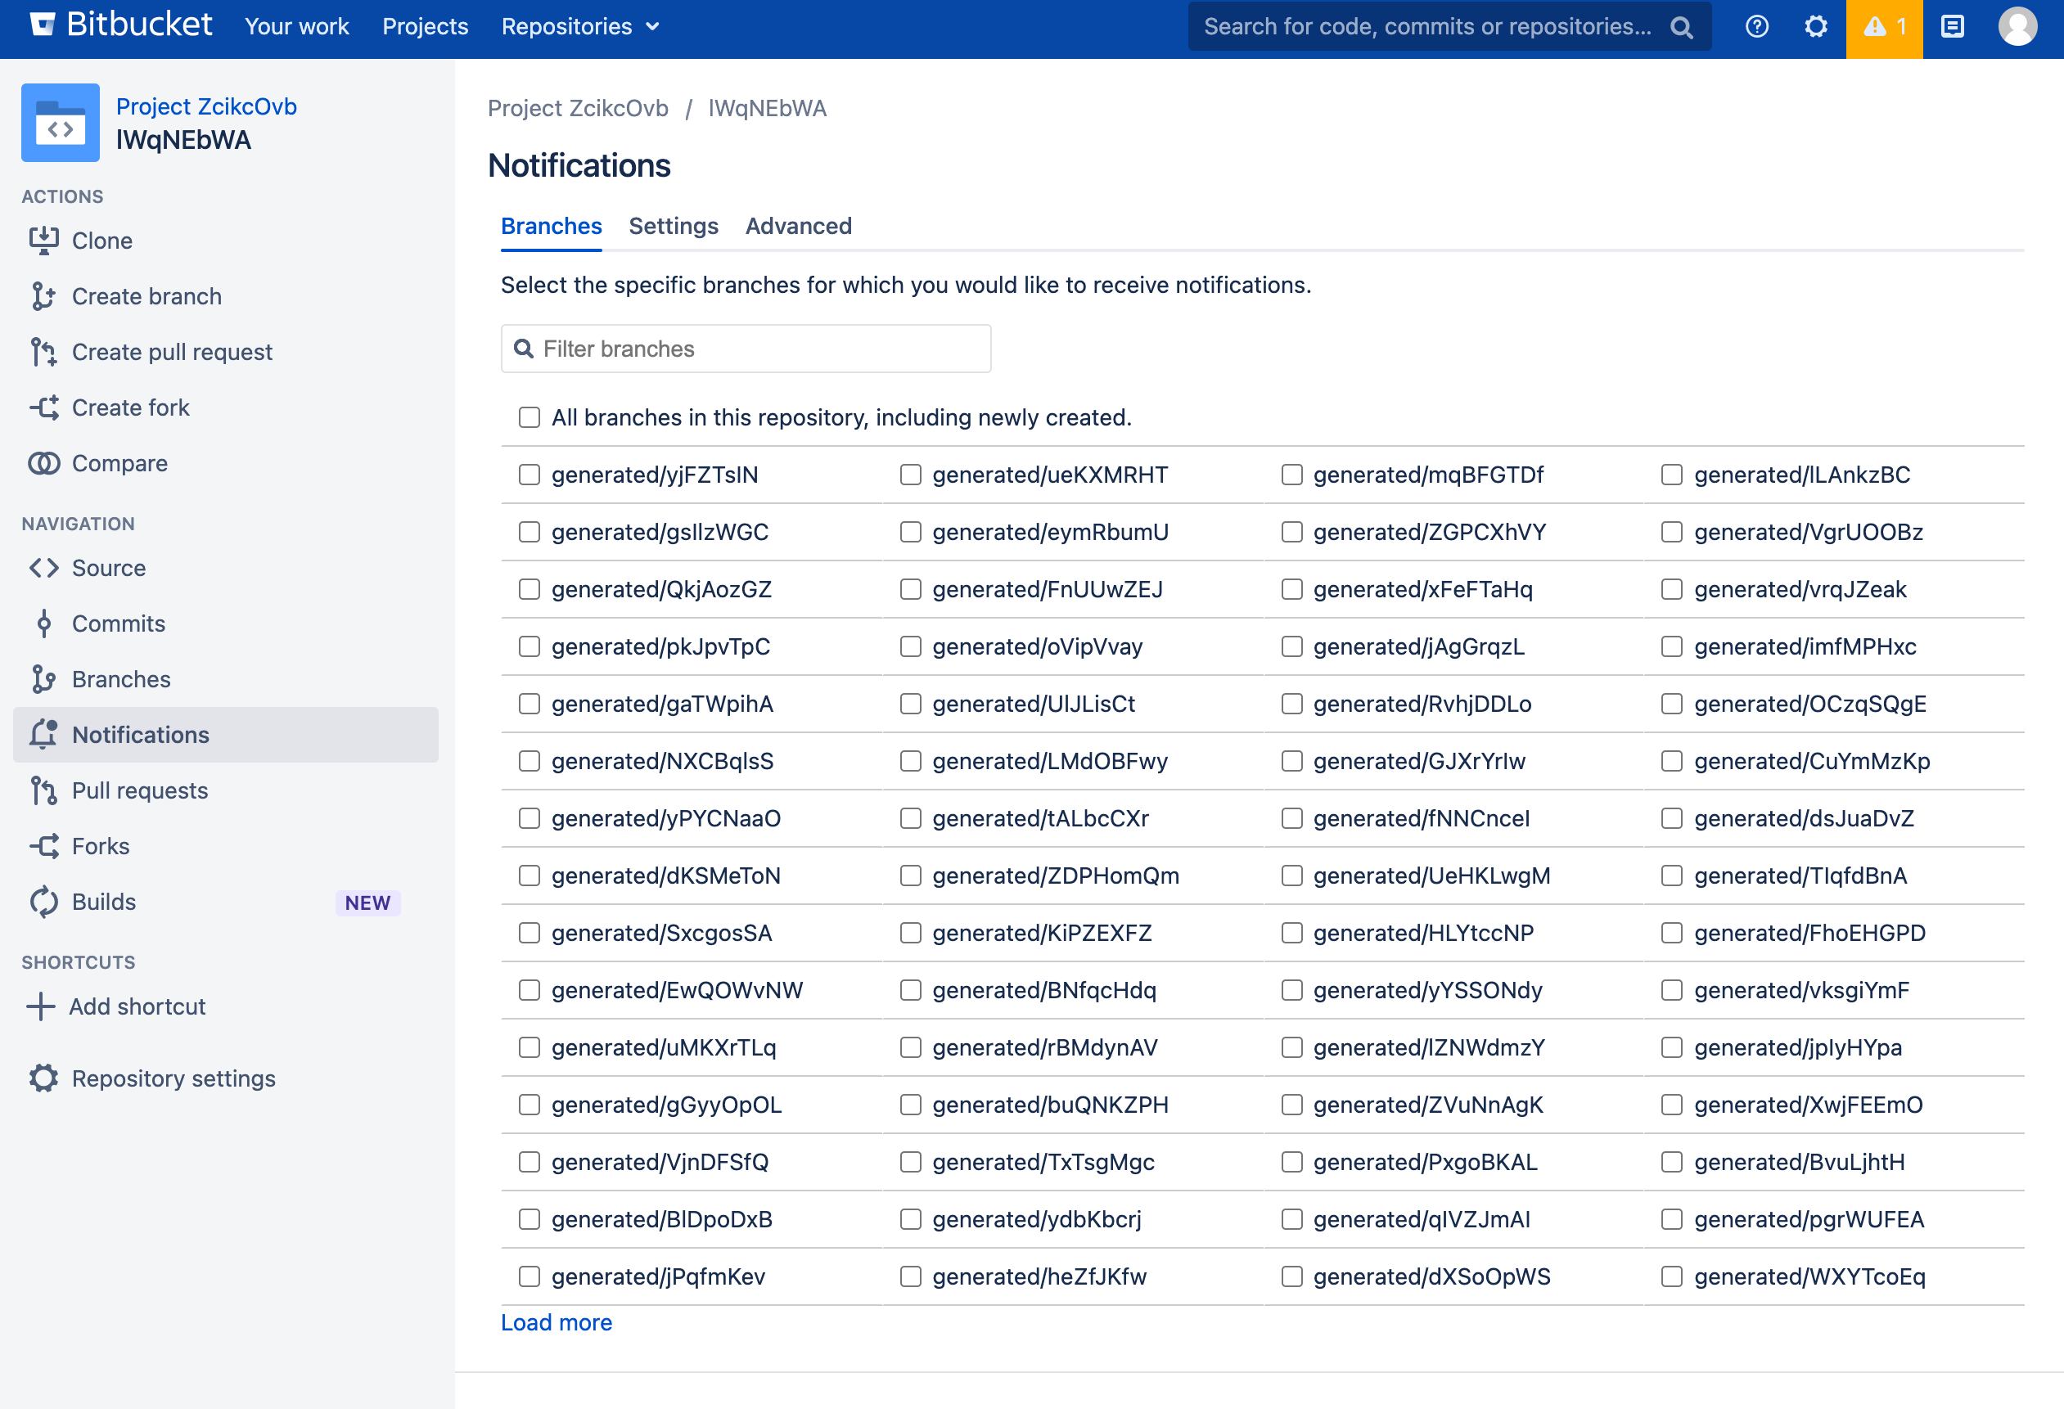Open Repository settings page
Viewport: 2064px width, 1409px height.
pyautogui.click(x=174, y=1078)
